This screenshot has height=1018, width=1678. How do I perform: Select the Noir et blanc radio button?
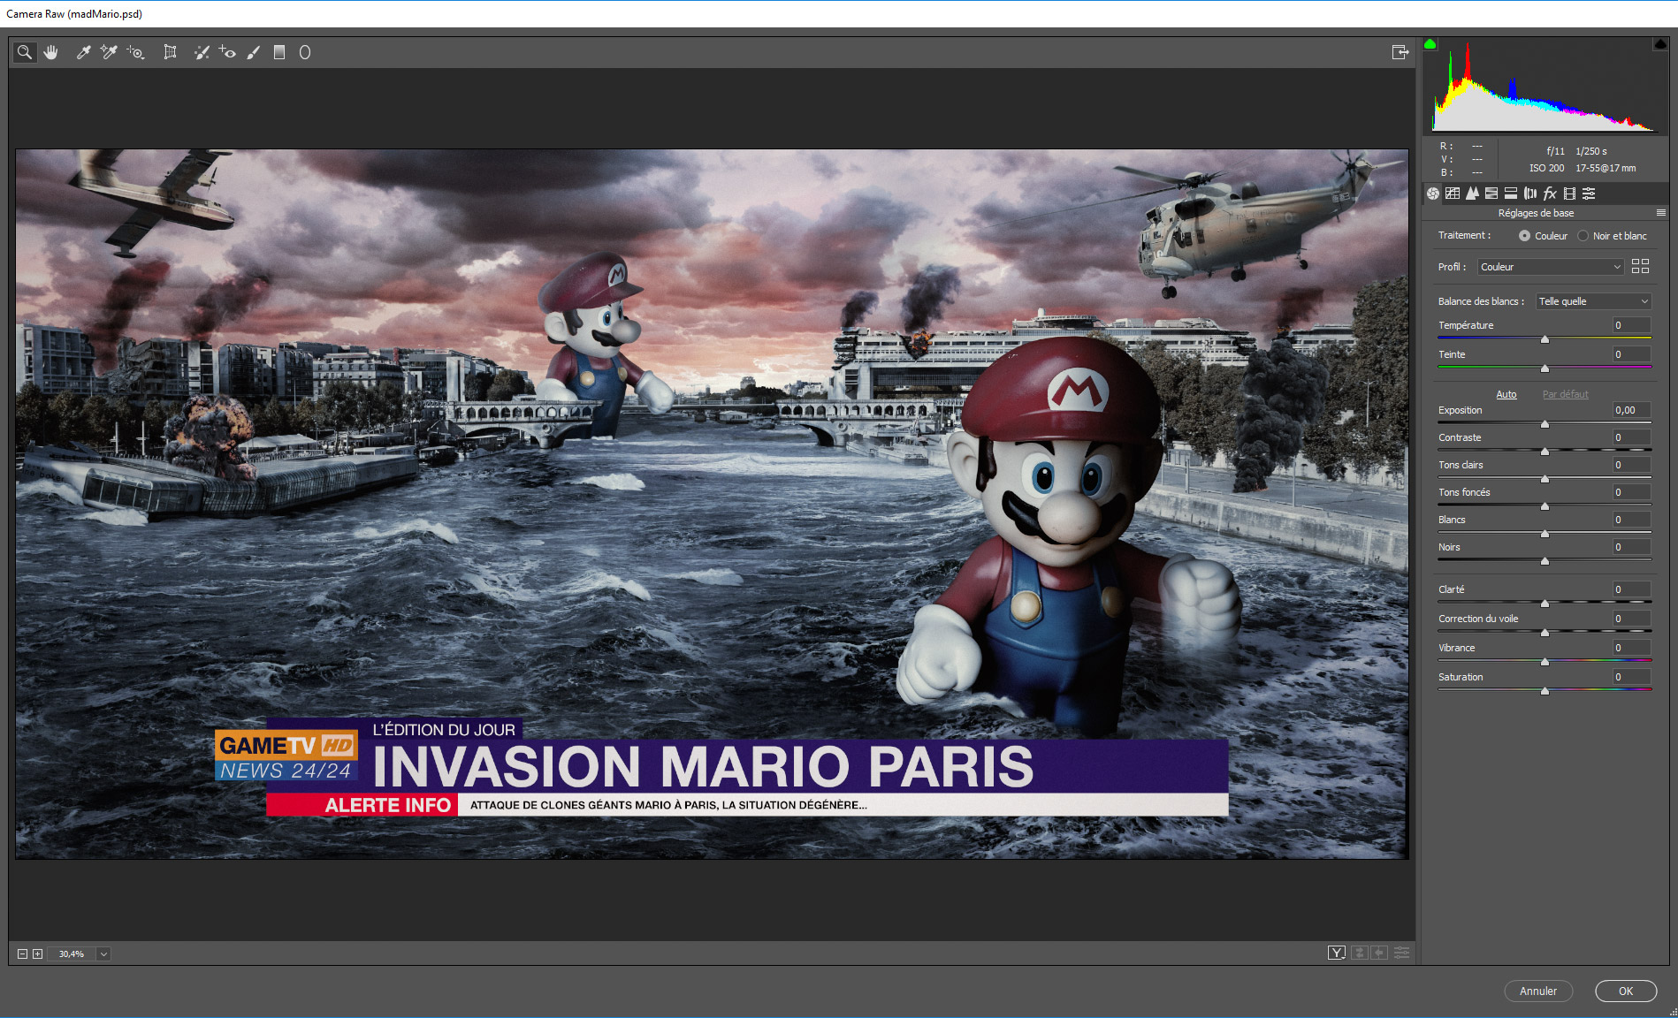click(x=1583, y=236)
